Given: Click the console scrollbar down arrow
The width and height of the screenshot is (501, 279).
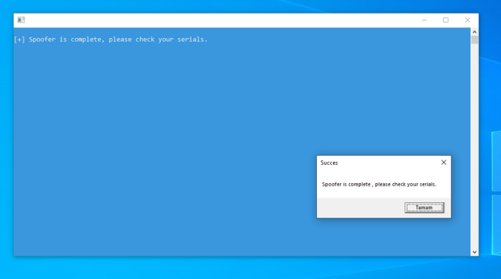Looking at the screenshot, I should 474,252.
